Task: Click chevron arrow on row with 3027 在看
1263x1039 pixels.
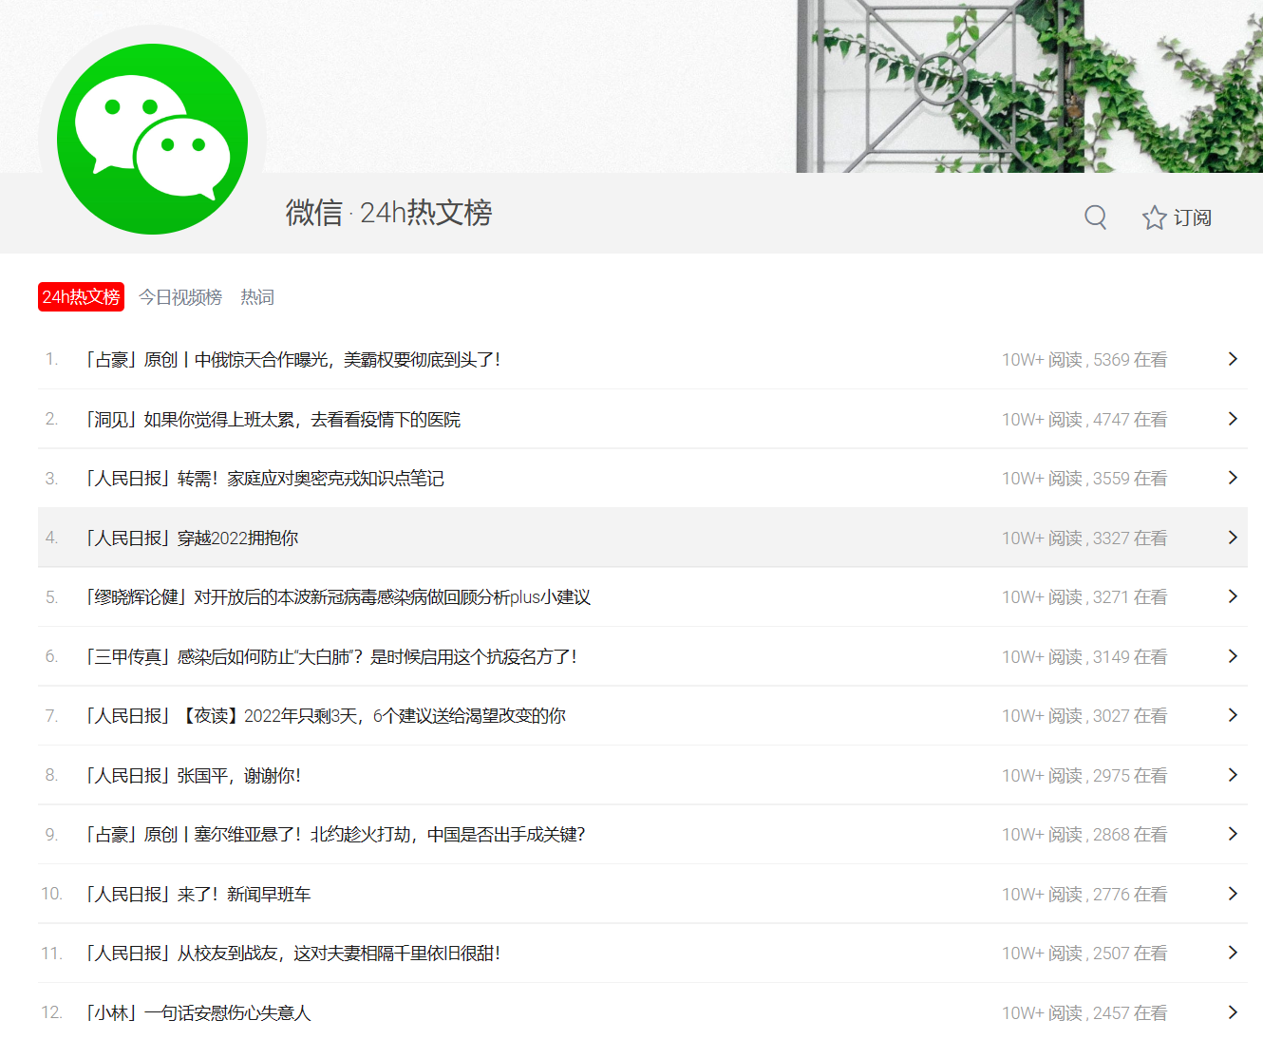Action: point(1233,715)
